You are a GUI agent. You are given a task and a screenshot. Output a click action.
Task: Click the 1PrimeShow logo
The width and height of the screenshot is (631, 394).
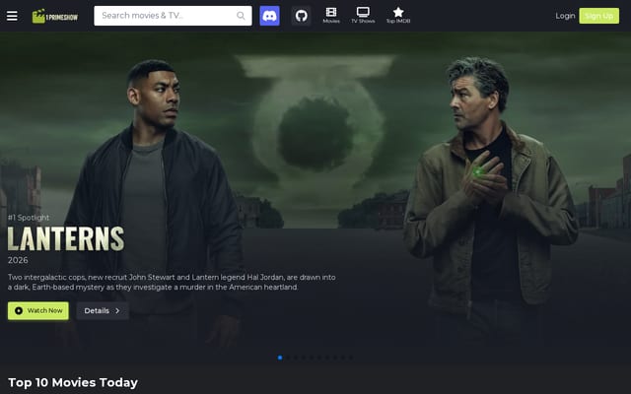click(55, 16)
